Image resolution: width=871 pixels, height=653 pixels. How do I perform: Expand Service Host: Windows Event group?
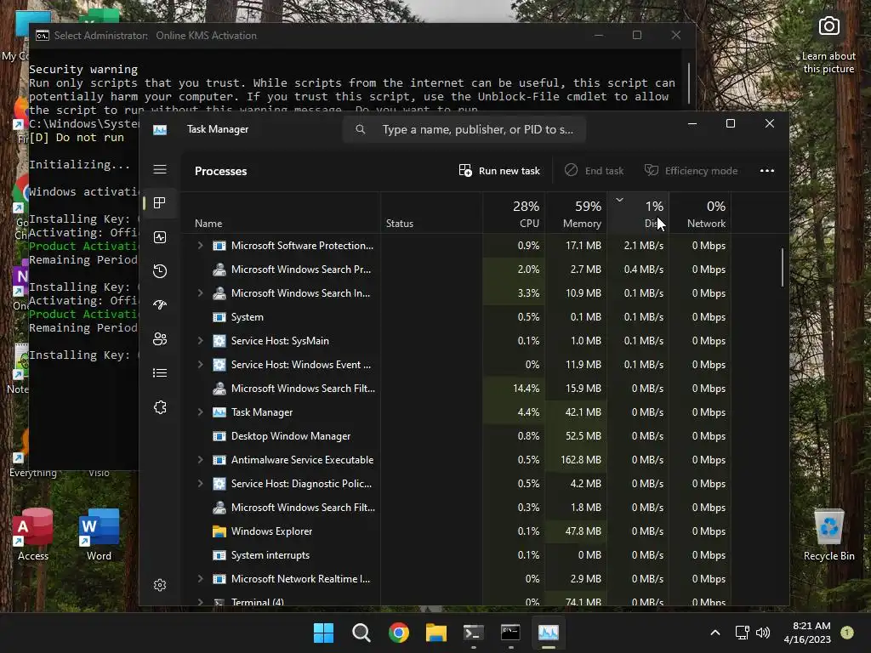tap(200, 365)
